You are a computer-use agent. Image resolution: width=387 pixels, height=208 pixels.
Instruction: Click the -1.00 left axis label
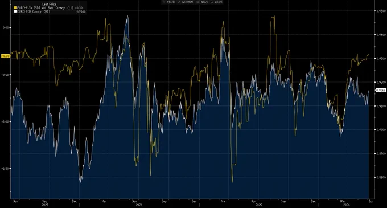click(5, 121)
